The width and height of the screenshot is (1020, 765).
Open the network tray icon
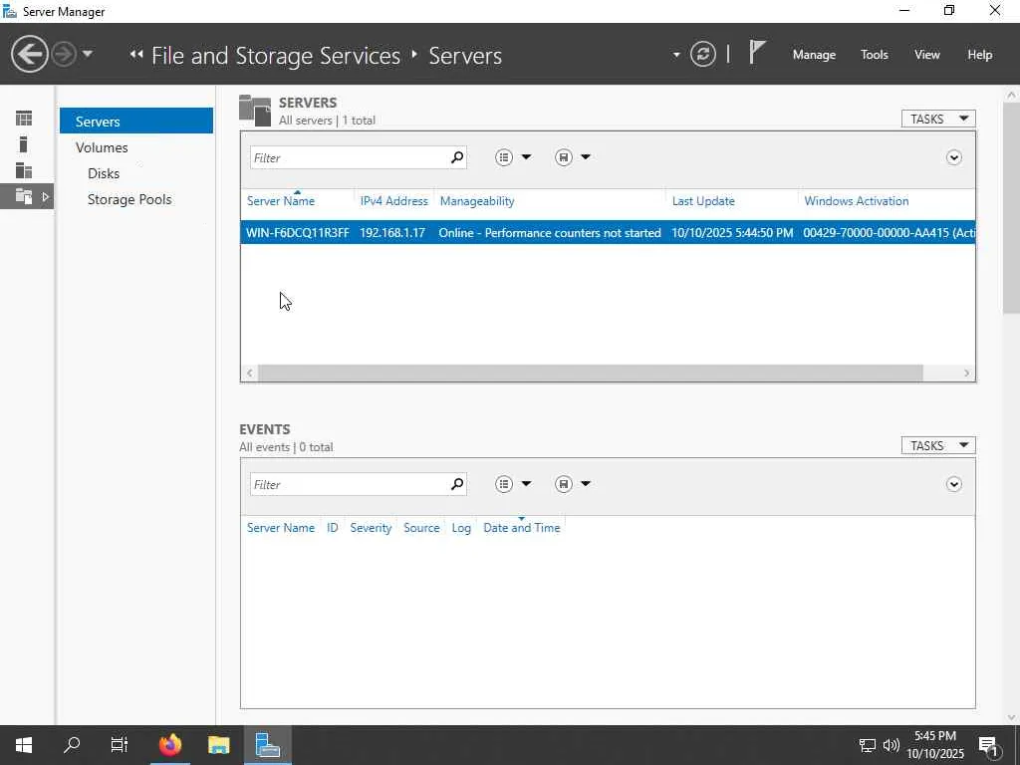(868, 745)
